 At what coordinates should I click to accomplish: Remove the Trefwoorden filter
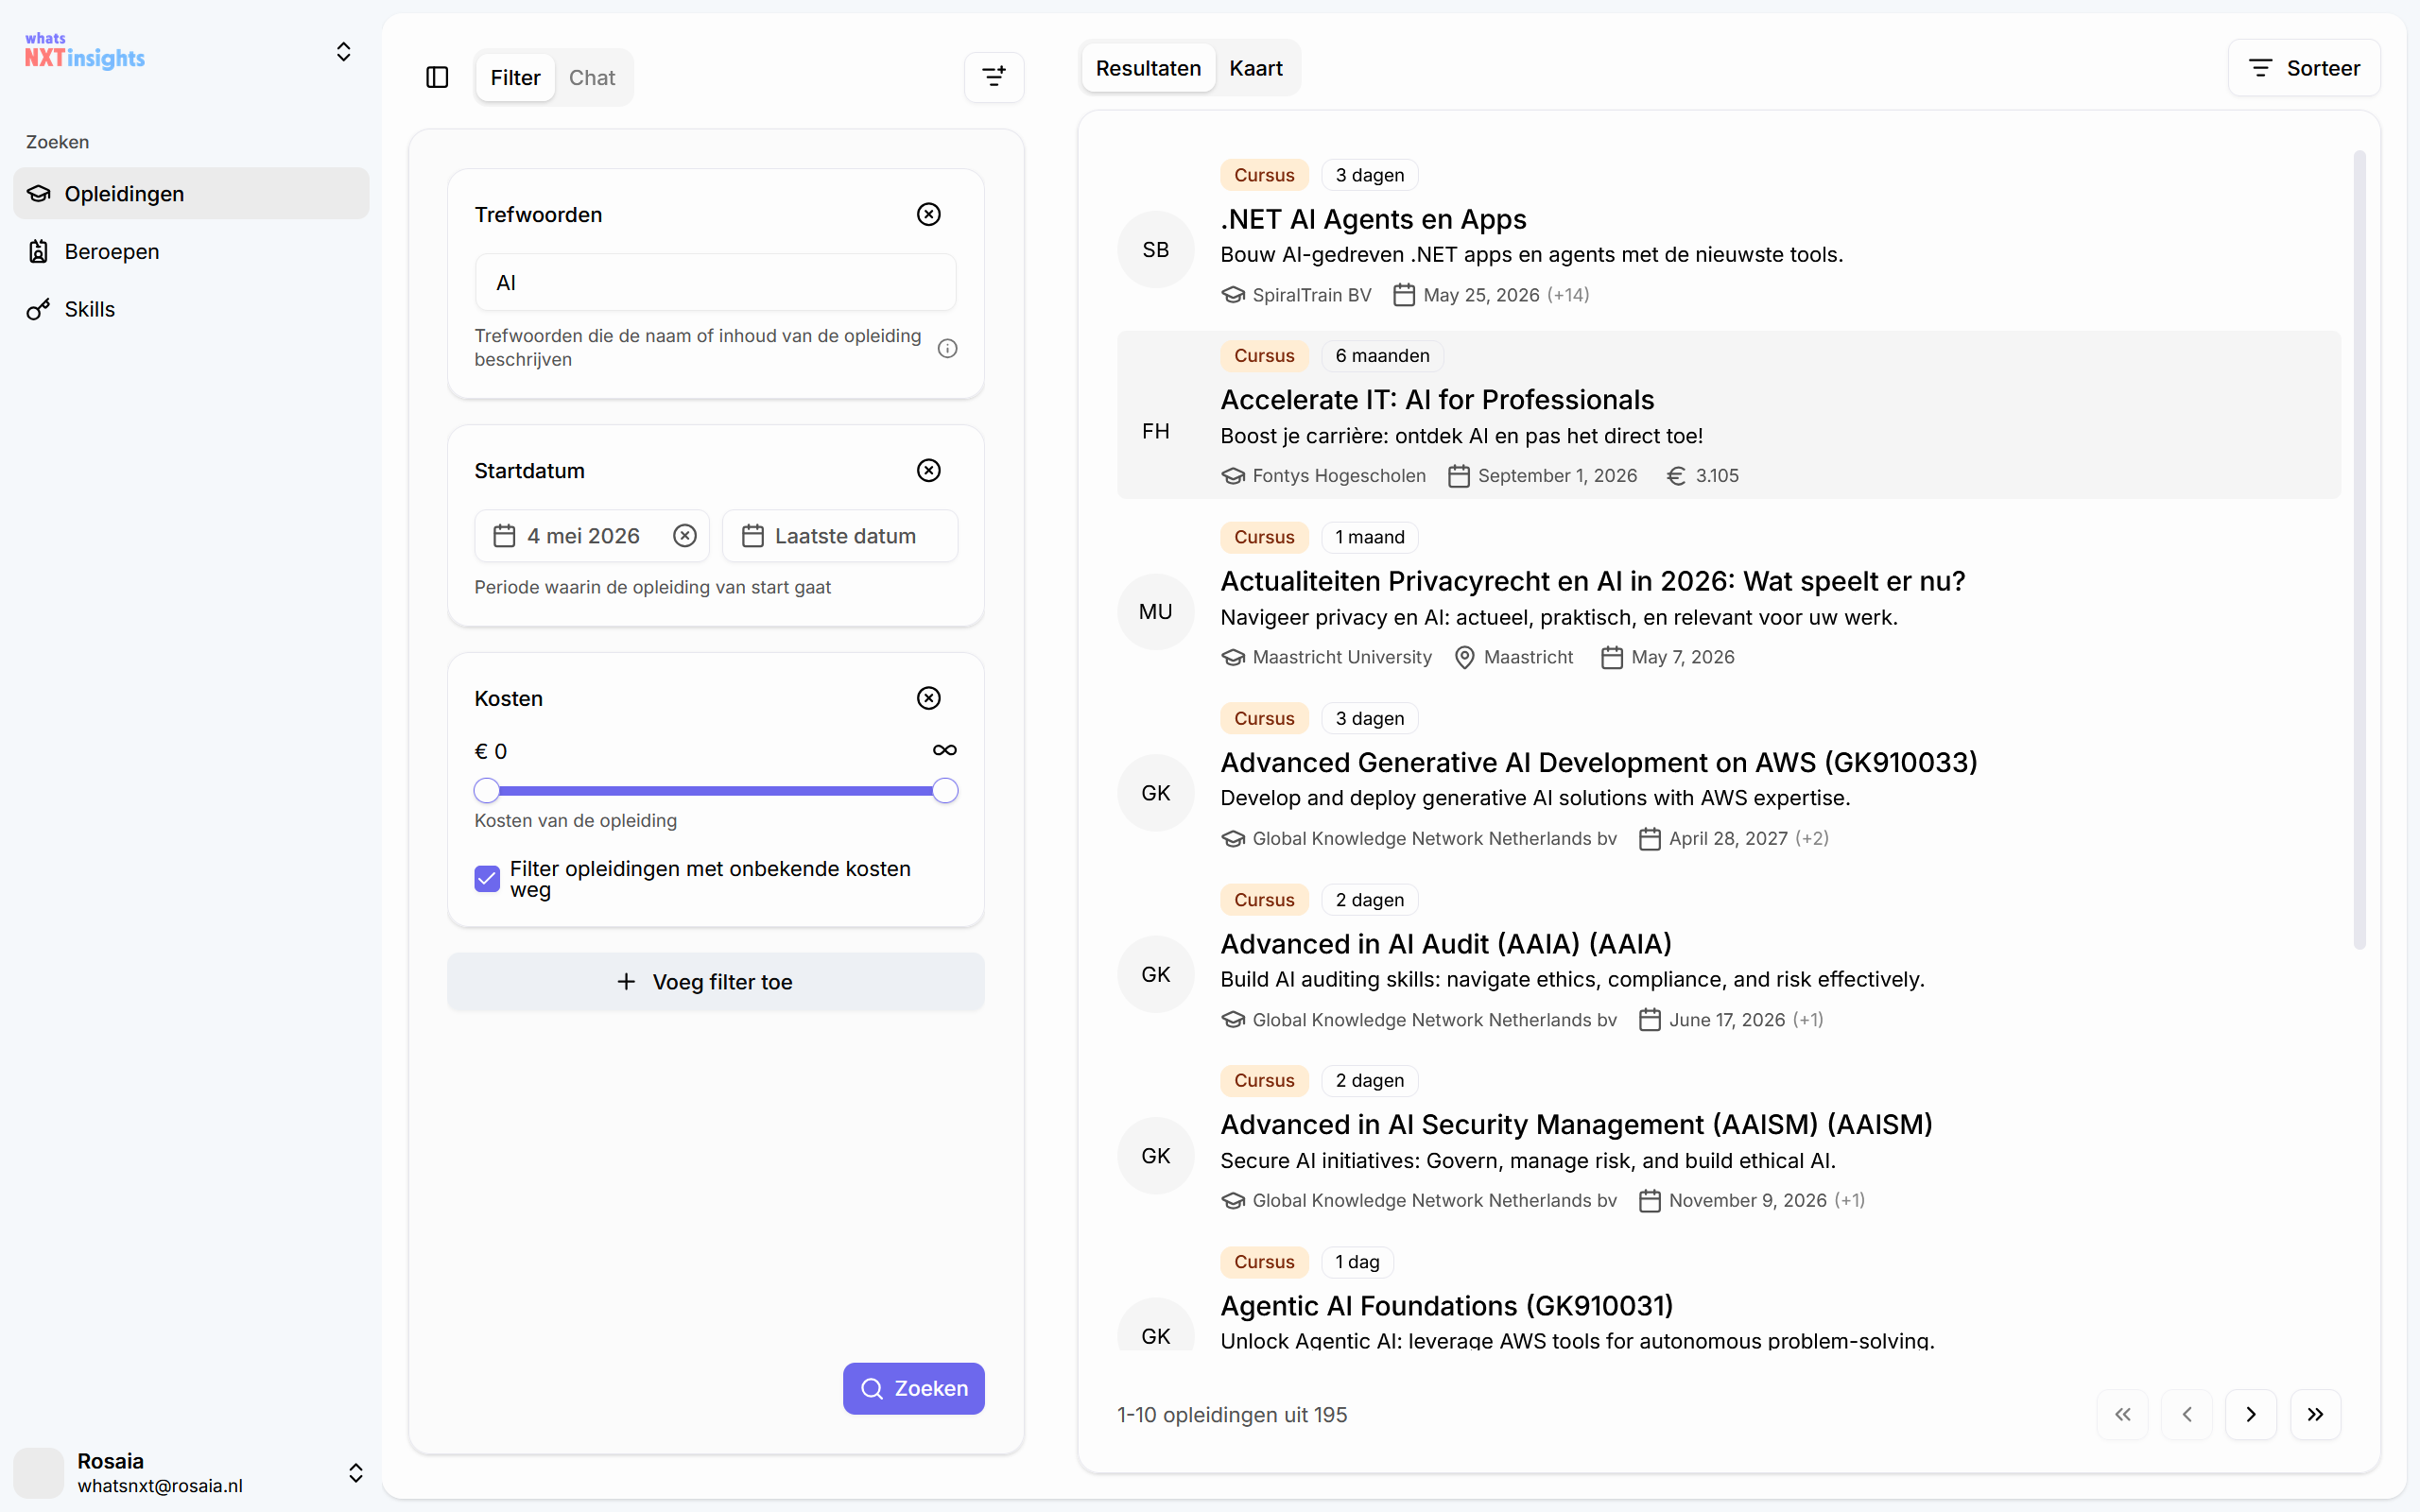coord(929,214)
